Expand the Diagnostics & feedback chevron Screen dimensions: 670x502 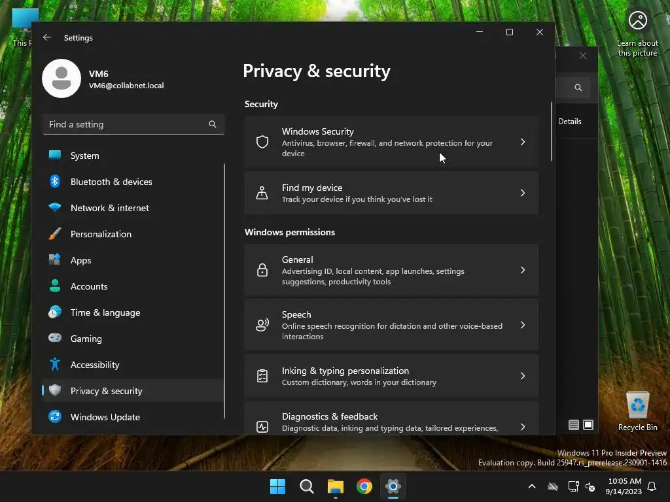click(x=523, y=426)
